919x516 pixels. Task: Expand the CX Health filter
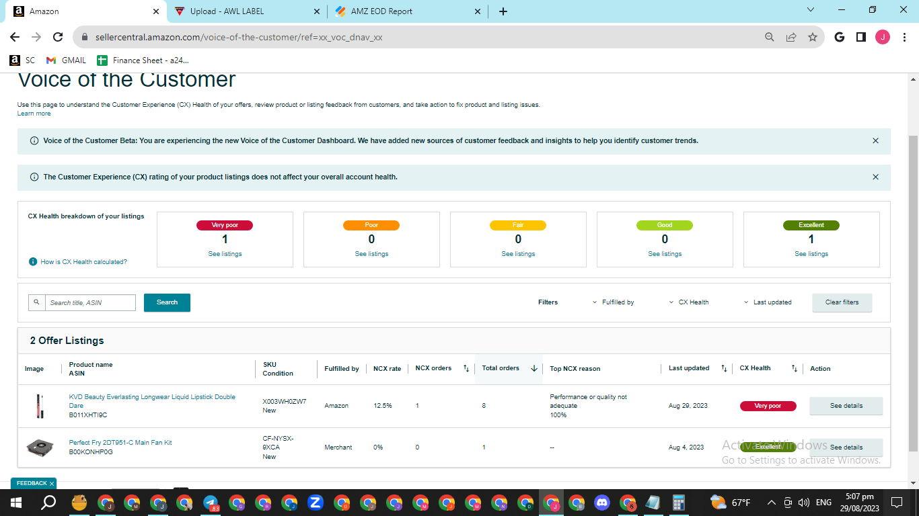click(689, 302)
